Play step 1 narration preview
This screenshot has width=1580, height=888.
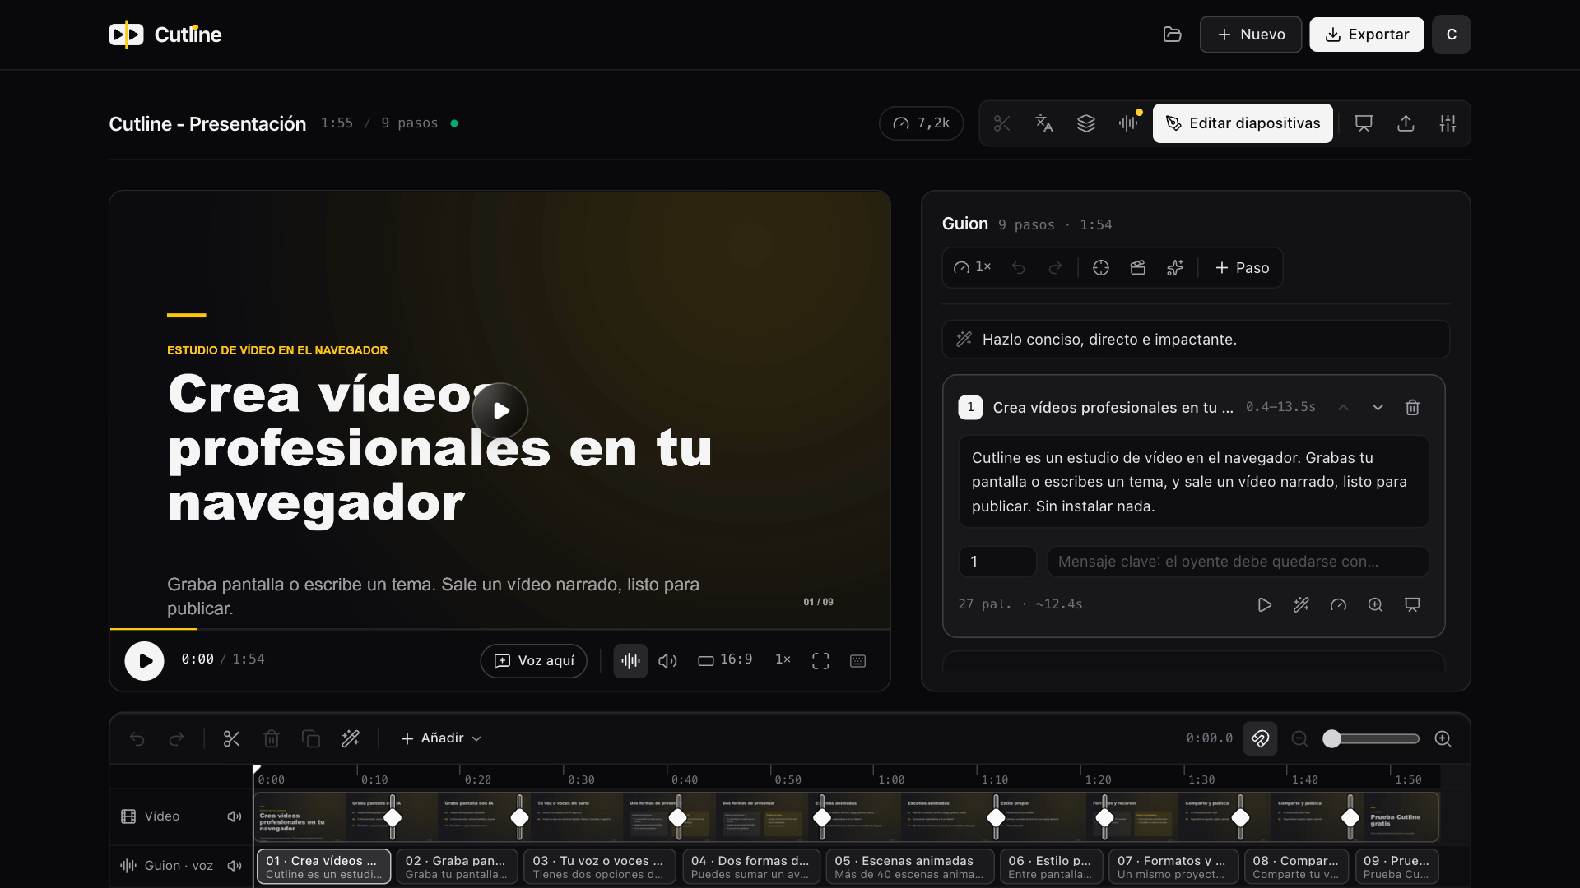[x=1265, y=605]
